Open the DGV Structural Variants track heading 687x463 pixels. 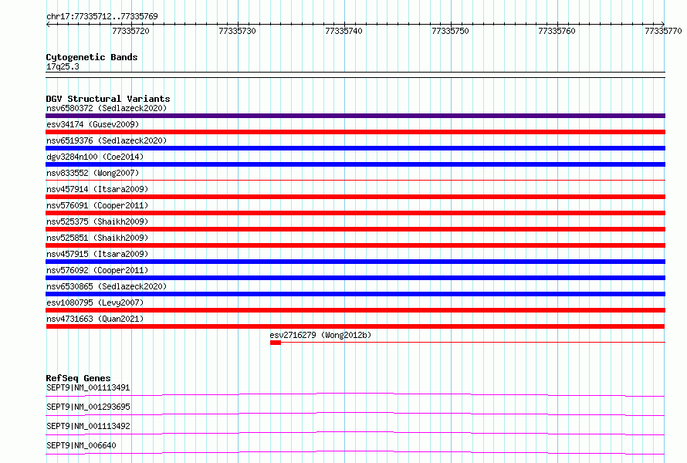(x=108, y=99)
